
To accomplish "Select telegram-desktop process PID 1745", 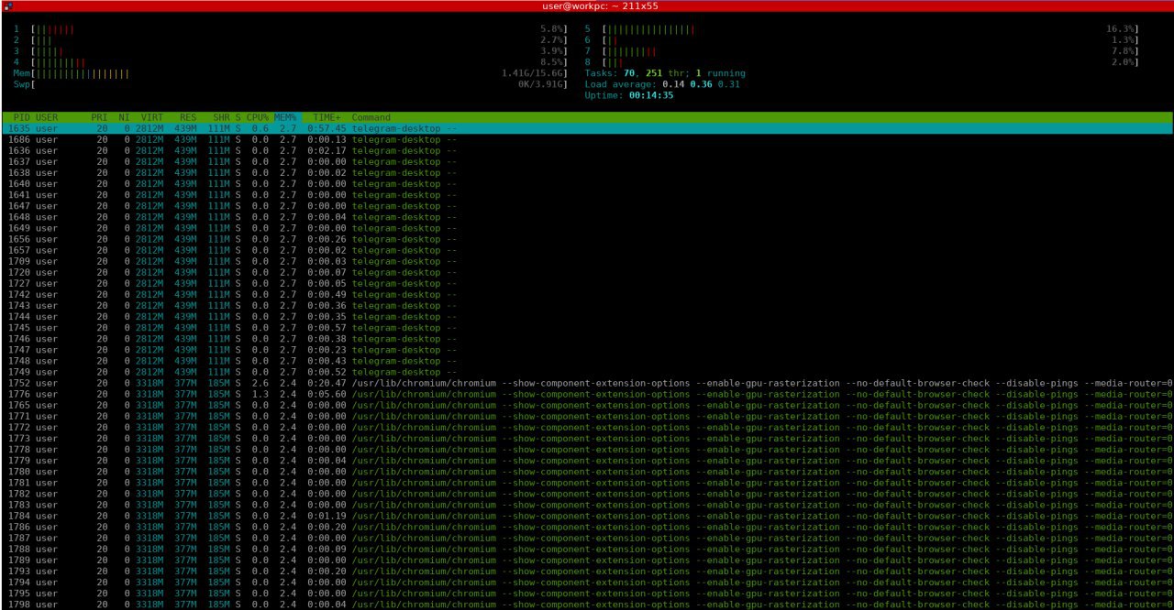I will click(x=587, y=327).
